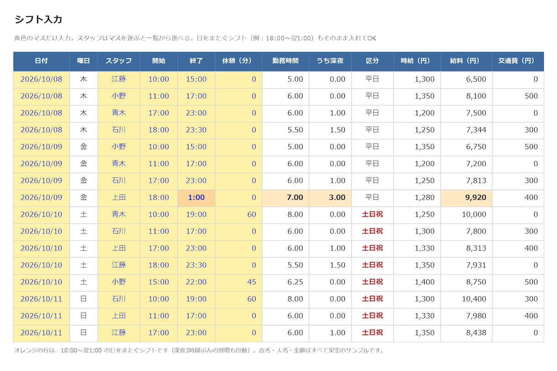The image size is (557, 371).
Task: Click the highlighted 9,920 salary cell
Action: pyautogui.click(x=466, y=198)
